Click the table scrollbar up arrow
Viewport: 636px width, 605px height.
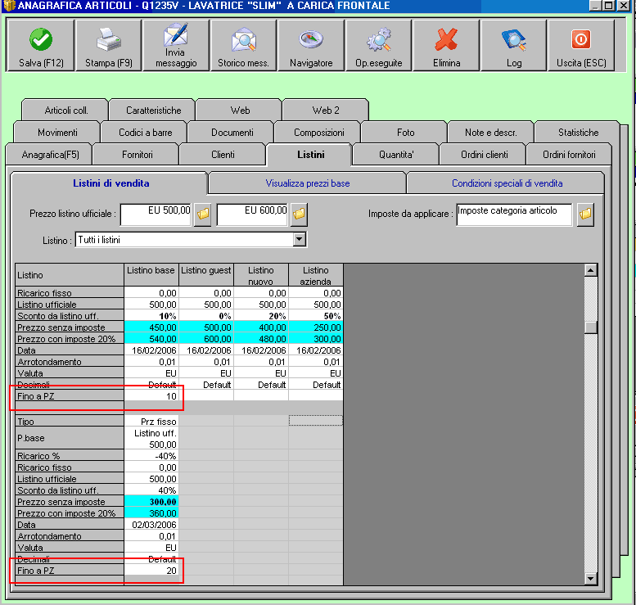point(591,270)
